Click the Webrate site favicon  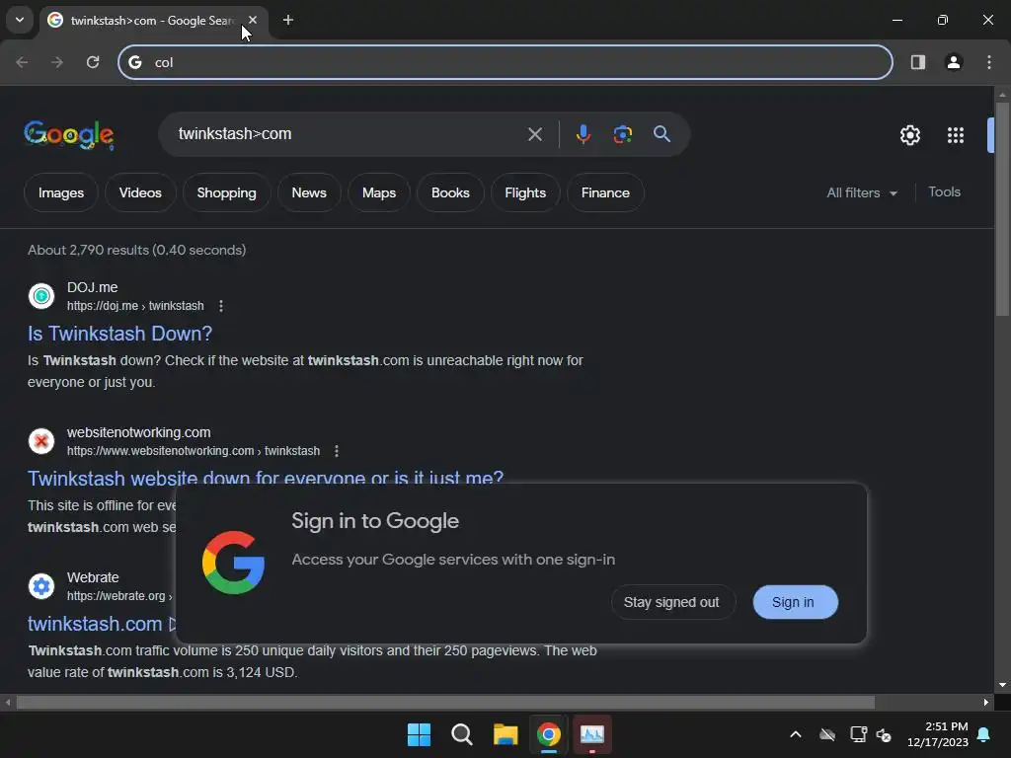click(x=41, y=586)
